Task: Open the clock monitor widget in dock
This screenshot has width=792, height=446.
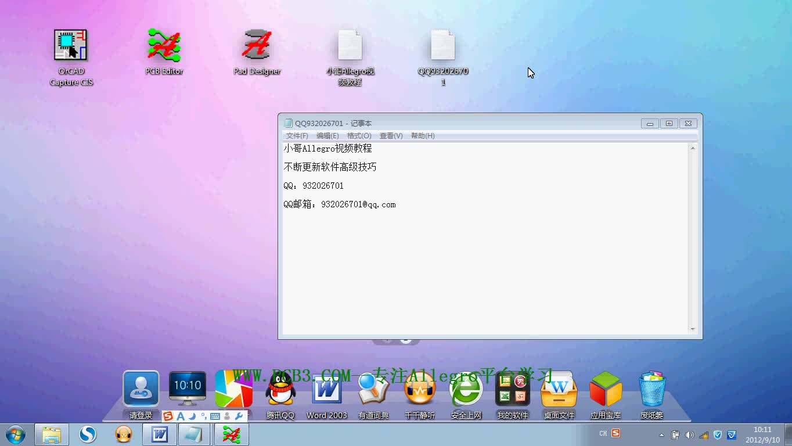Action: click(x=188, y=389)
